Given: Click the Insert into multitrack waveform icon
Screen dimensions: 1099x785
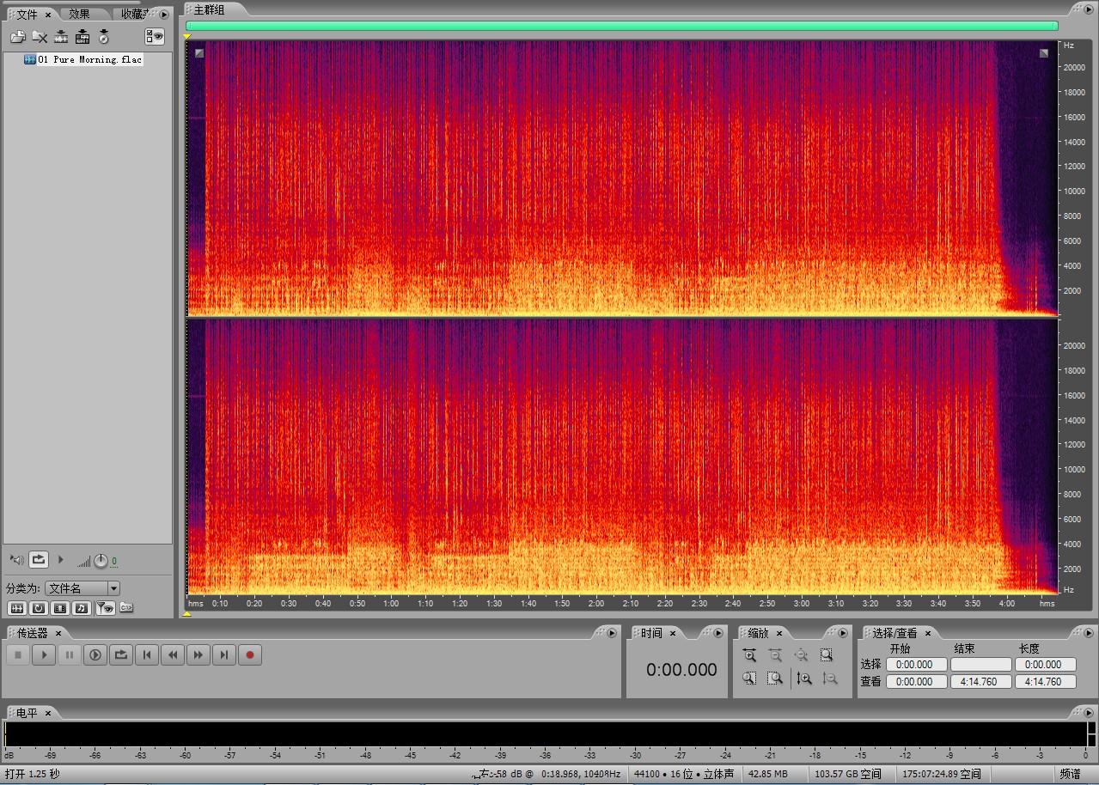Looking at the screenshot, I should click(x=61, y=36).
